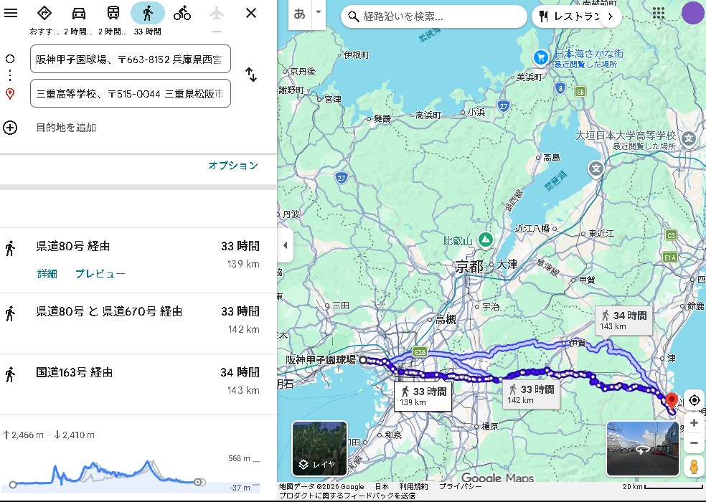
Task: Swap the origin and destination
Action: 251,75
